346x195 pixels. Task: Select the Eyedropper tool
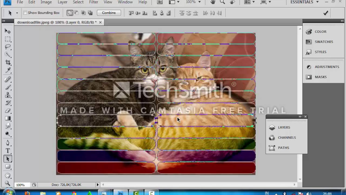(8, 70)
